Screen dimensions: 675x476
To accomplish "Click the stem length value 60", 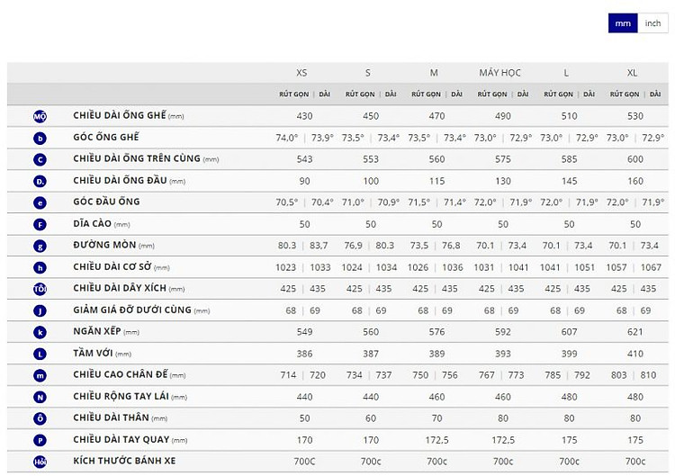I will pos(371,418).
